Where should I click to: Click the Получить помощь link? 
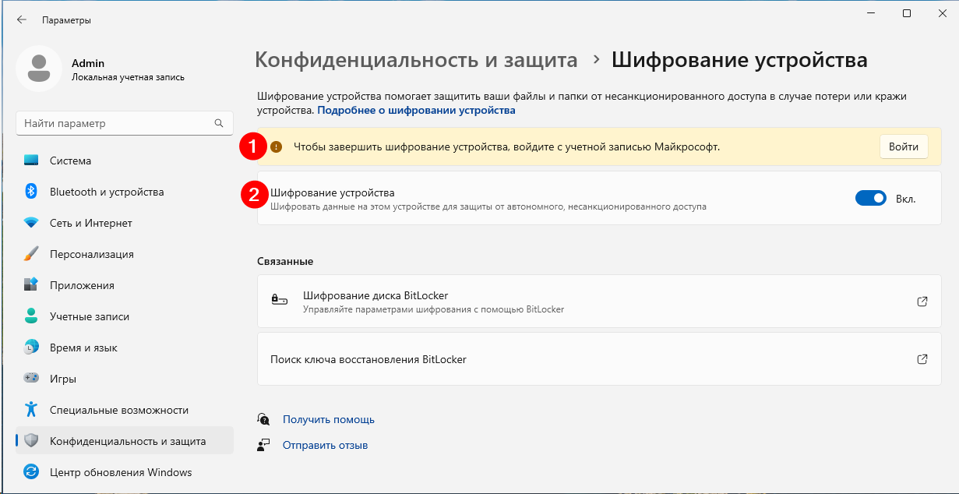(x=328, y=419)
